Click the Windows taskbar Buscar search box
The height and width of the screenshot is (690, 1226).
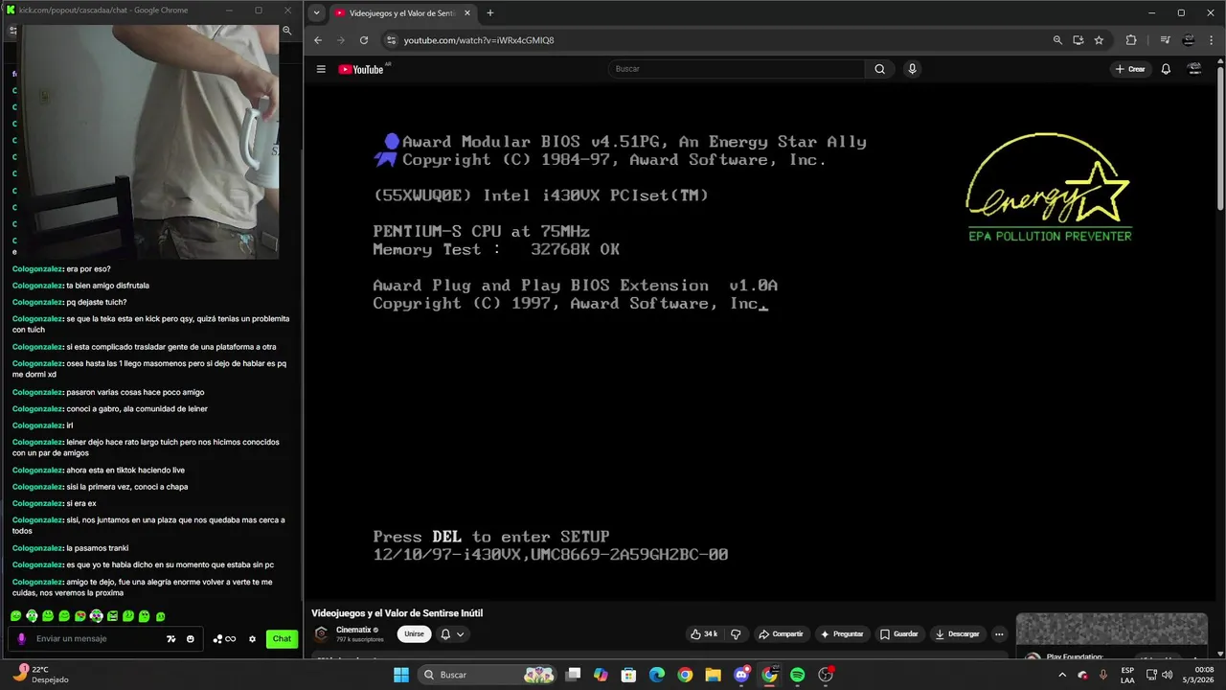(x=488, y=675)
